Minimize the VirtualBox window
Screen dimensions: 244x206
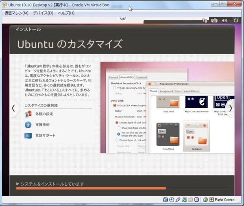point(216,4)
